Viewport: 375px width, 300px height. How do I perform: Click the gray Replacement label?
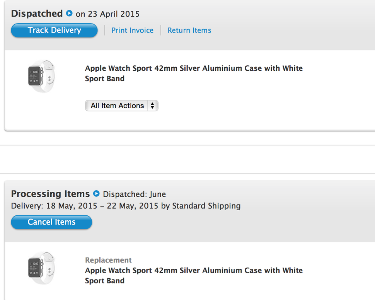click(x=108, y=260)
